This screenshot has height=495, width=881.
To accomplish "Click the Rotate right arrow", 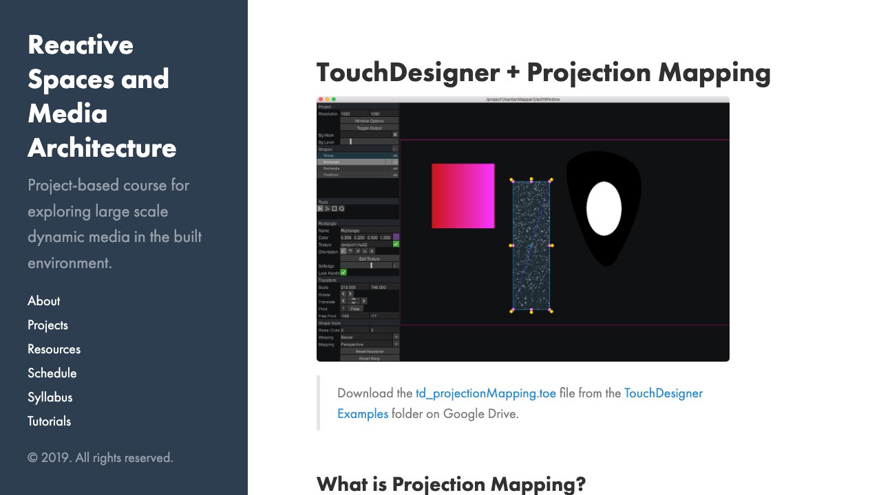I will tap(350, 294).
